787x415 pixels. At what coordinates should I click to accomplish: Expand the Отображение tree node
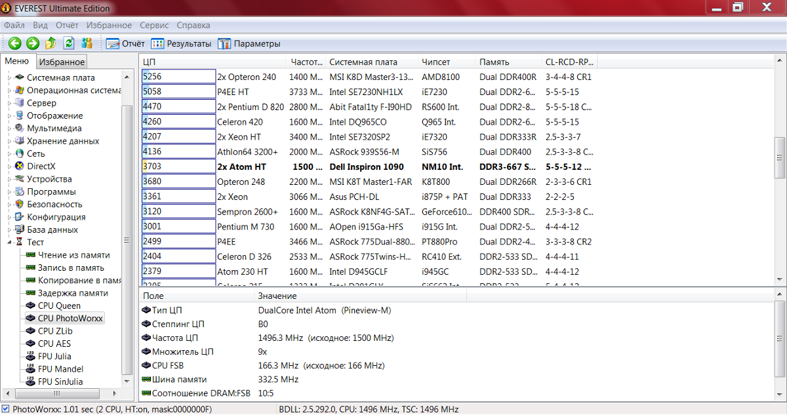[10, 115]
